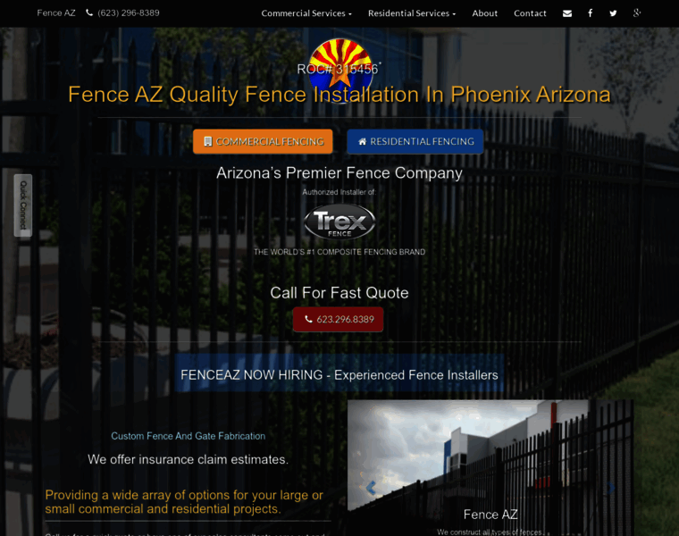Open the Contact menu item
This screenshot has width=679, height=536.
pyautogui.click(x=530, y=13)
